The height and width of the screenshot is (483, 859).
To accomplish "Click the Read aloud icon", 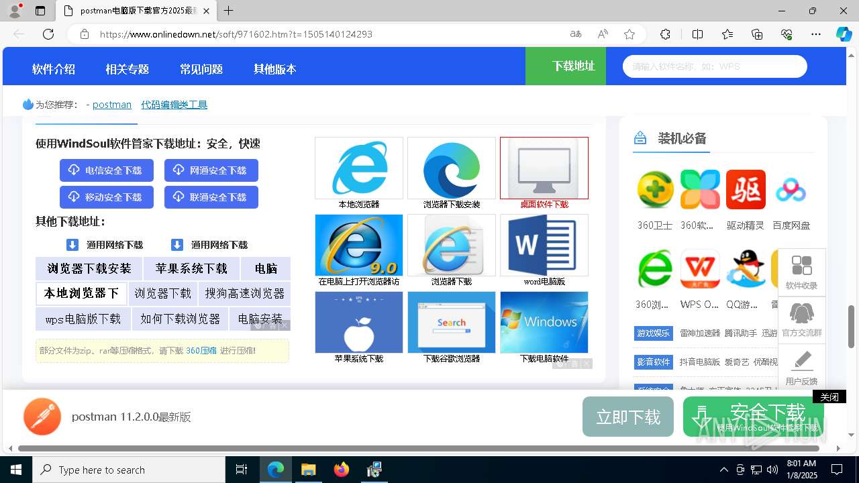I will point(603,34).
